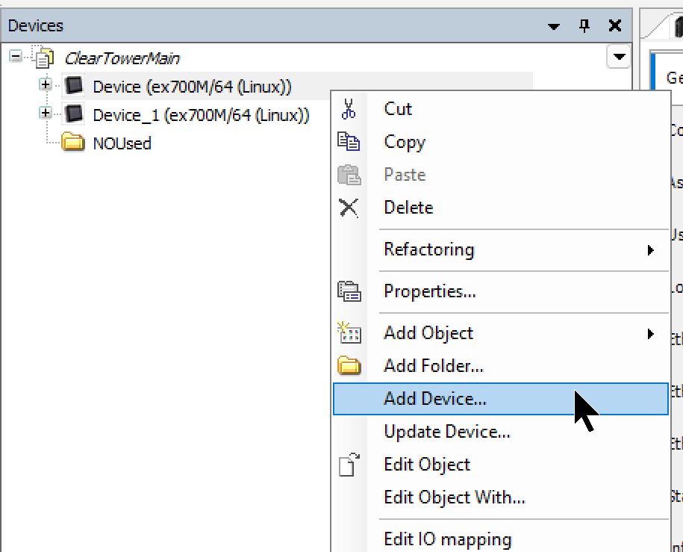Viewport: 683px width, 552px height.
Task: Click the scissors Cut icon
Action: 349,109
